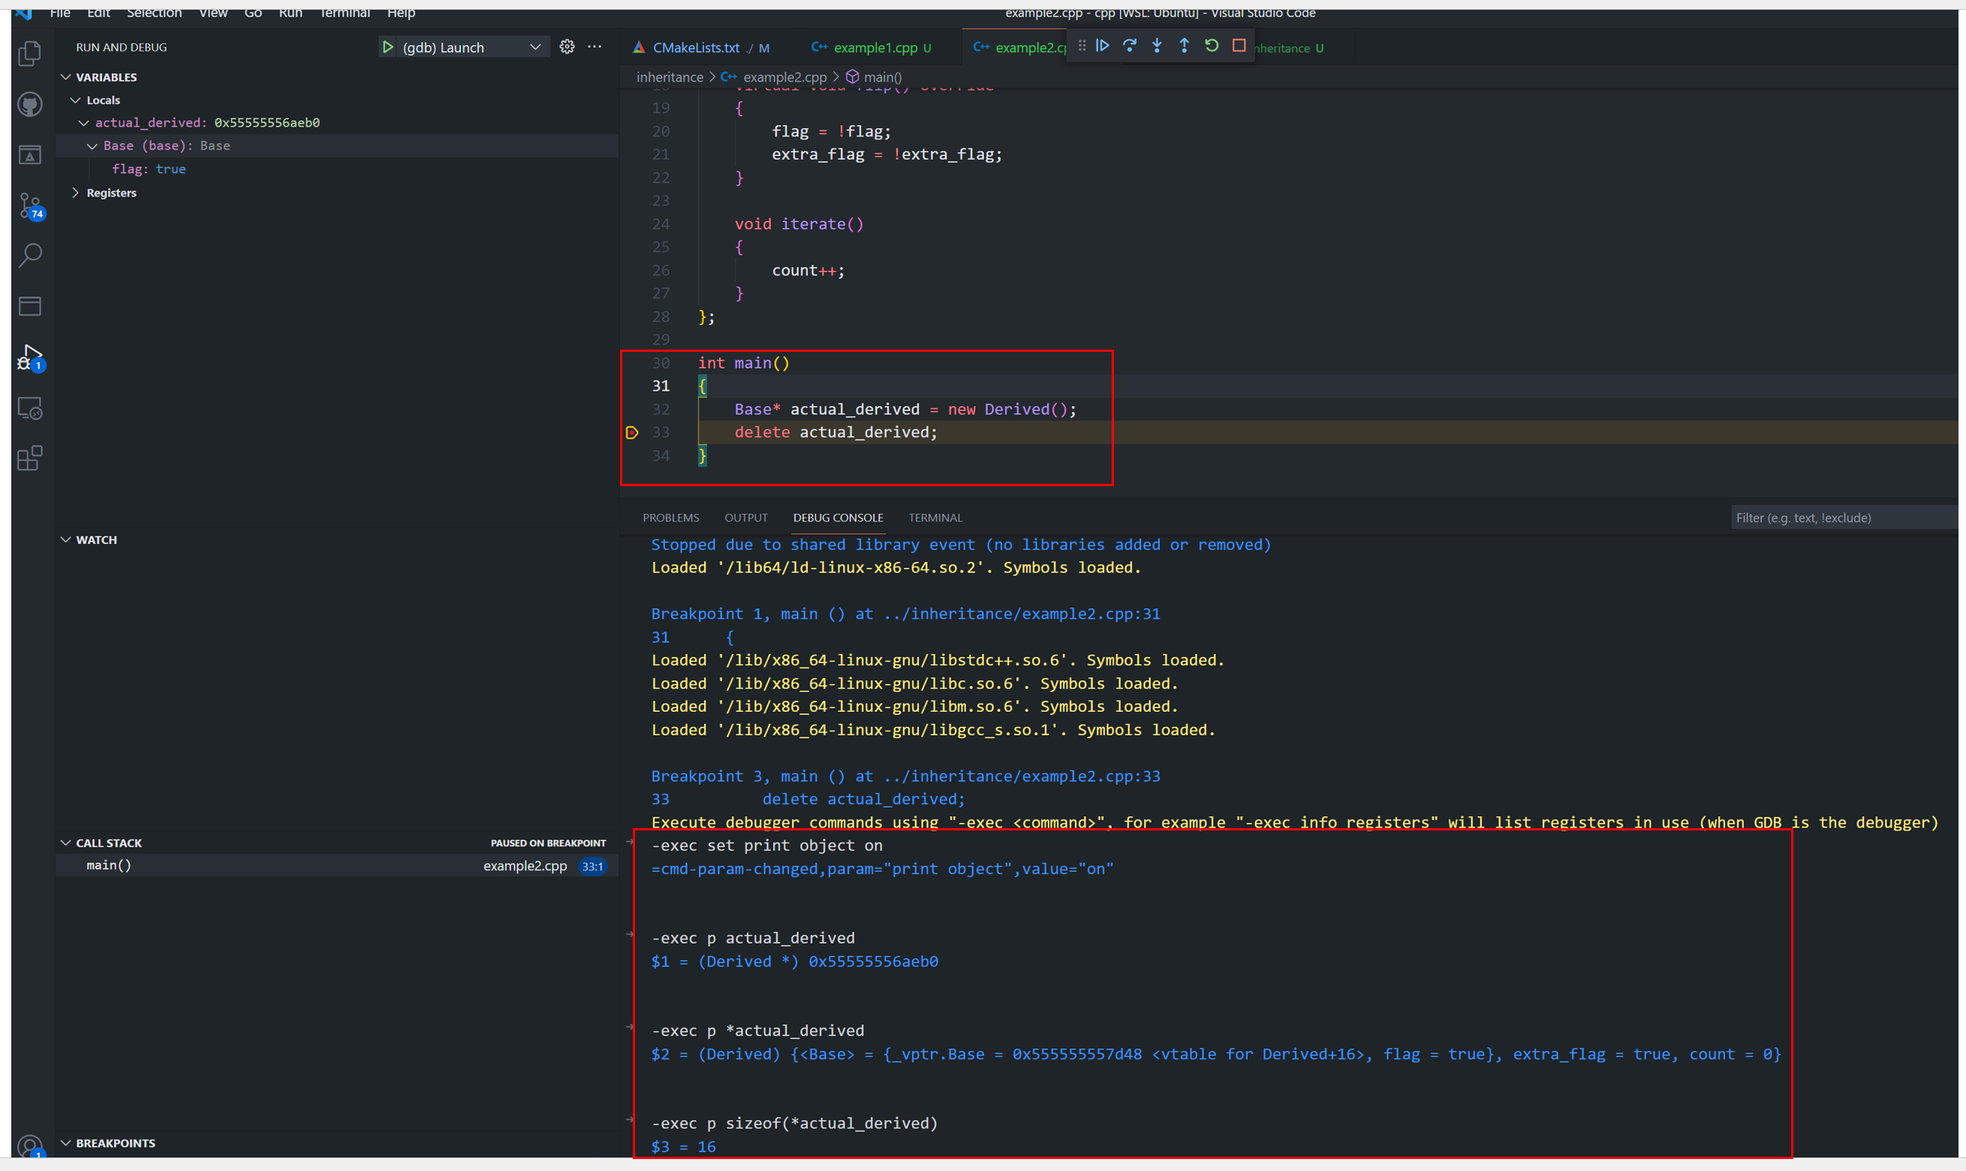
Task: Click the Step Into debug icon
Action: click(x=1157, y=47)
